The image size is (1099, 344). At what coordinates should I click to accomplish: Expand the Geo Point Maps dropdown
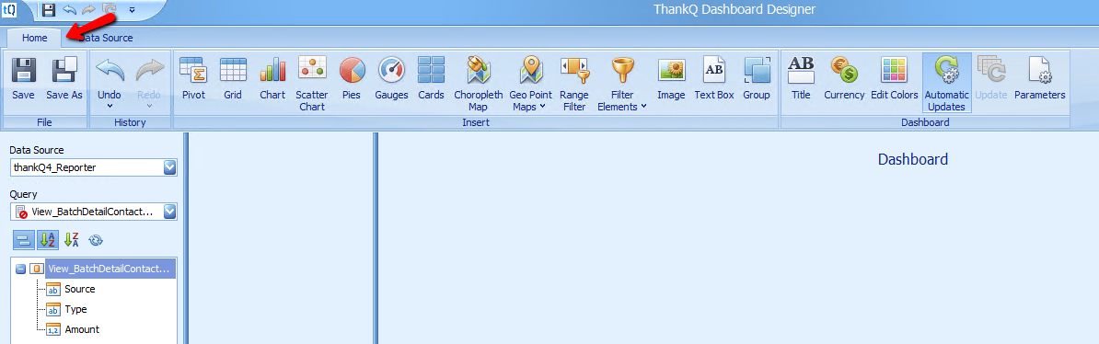pyautogui.click(x=530, y=84)
